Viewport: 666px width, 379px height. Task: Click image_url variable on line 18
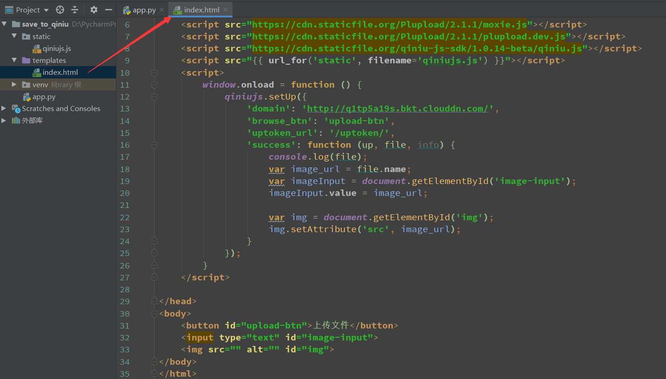[x=315, y=169]
